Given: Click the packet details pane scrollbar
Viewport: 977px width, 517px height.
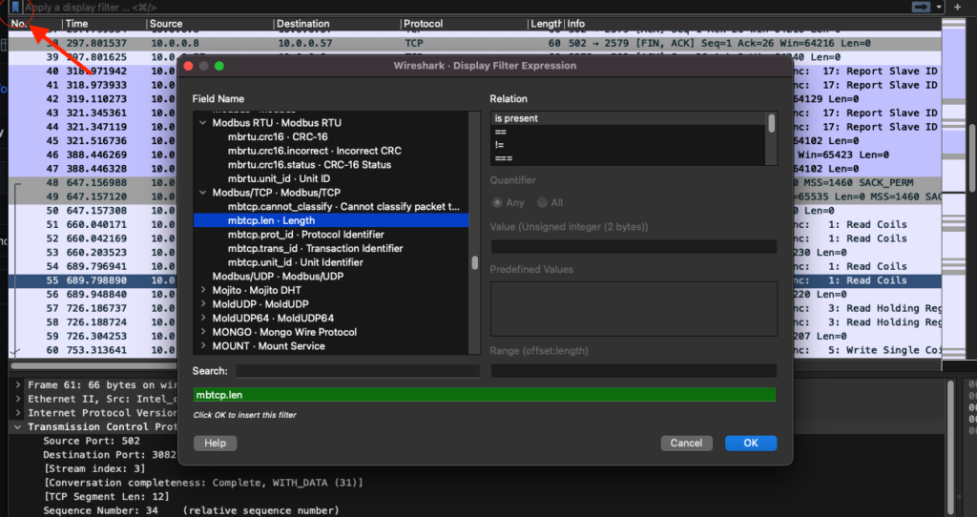Looking at the screenshot, I should coord(951,448).
